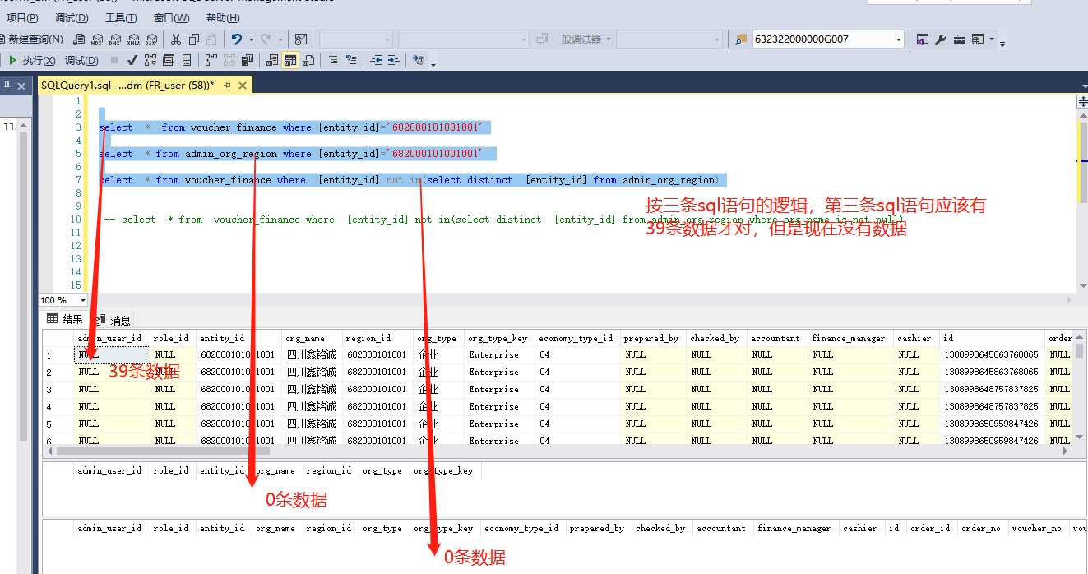
Task: Close the SQLQuery1.sql tab
Action: tap(243, 85)
